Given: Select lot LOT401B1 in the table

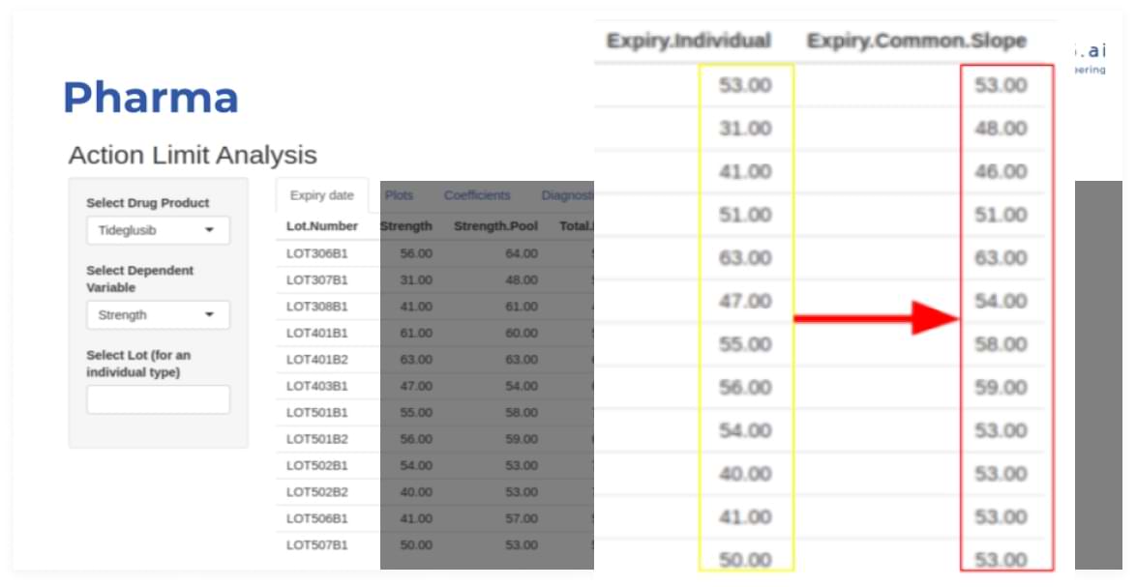Looking at the screenshot, I should [316, 333].
